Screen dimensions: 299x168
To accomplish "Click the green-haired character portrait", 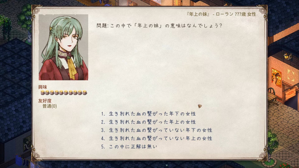I will point(64,47).
